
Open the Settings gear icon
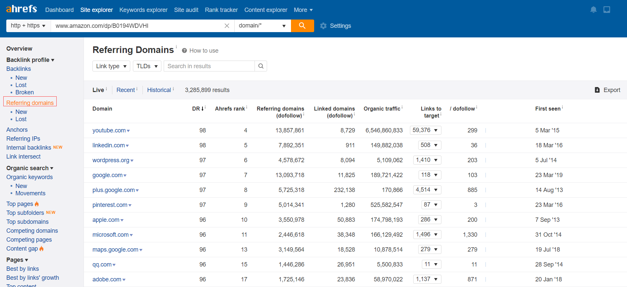323,26
